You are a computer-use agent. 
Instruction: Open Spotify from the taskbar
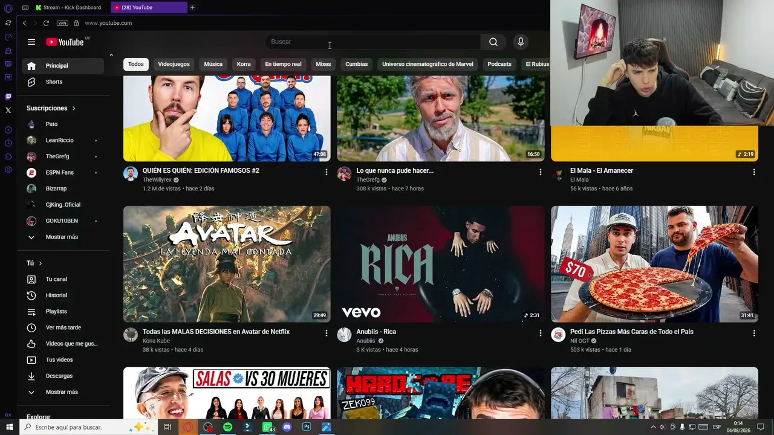[228, 427]
